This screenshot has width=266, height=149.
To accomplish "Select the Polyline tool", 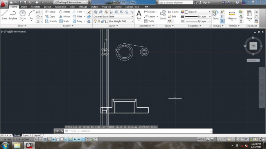I will click(x=13, y=15).
